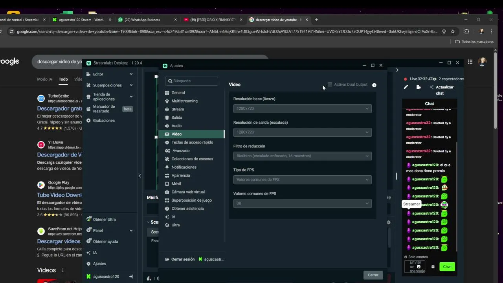Screen dimensions: 503x283
Task: Click the info icon next to Dual Output
Action: pos(374,85)
